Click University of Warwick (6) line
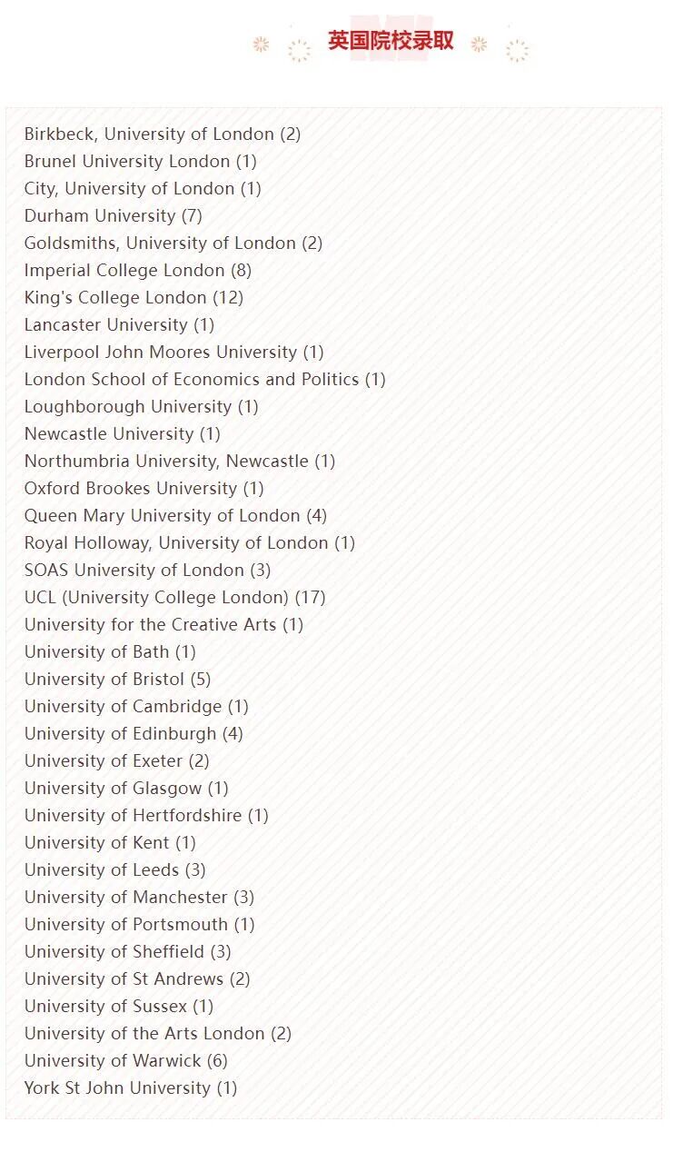This screenshot has width=673, height=1172. pyautogui.click(x=126, y=1061)
